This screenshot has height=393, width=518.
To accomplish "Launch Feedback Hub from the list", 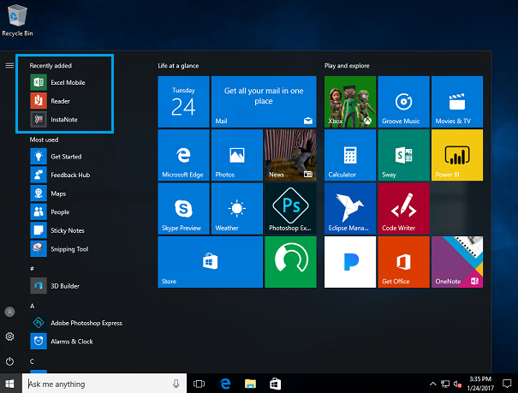I will point(60,175).
